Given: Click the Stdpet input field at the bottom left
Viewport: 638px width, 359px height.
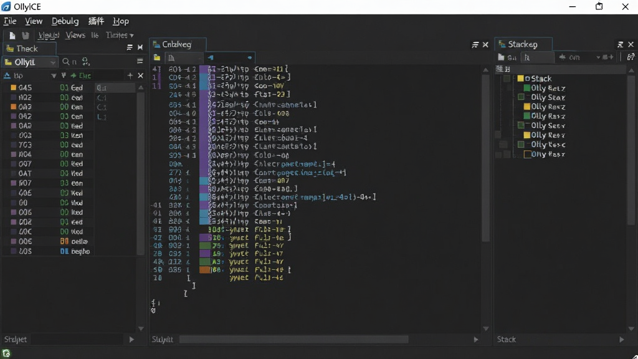Looking at the screenshot, I should tap(77, 340).
